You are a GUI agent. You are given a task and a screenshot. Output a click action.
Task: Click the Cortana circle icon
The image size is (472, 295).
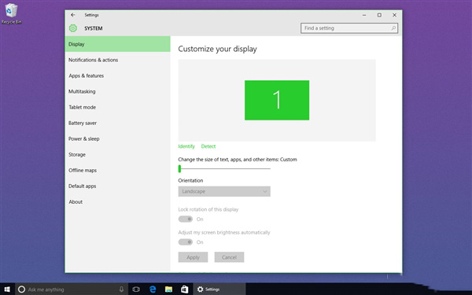(x=21, y=289)
